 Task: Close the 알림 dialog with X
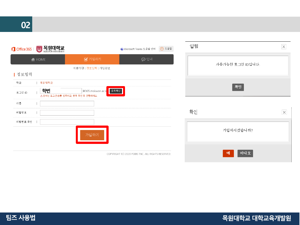(x=284, y=47)
